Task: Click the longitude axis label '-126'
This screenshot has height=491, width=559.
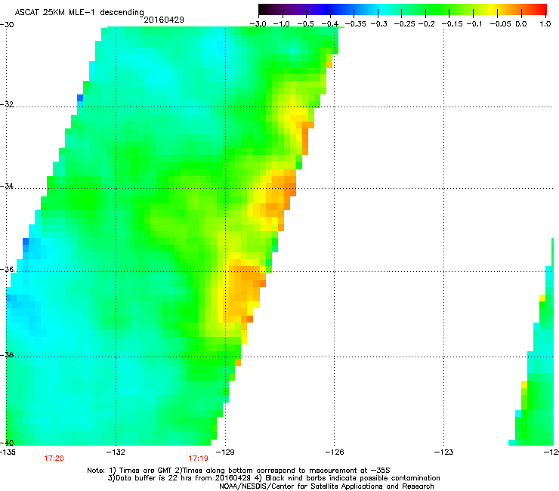Action: (x=335, y=452)
